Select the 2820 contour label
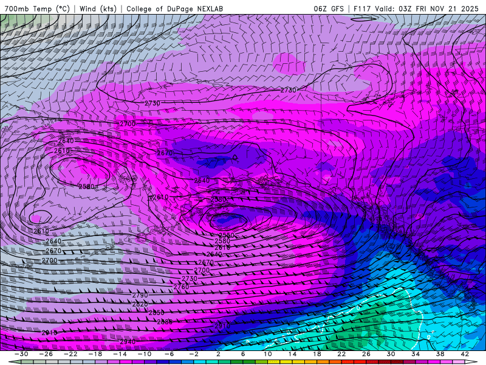This screenshot has width=486, height=365. (140, 304)
